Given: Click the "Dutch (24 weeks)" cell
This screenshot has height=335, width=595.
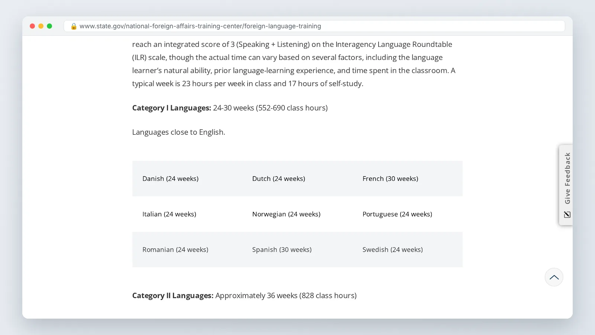Looking at the screenshot, I should click(297, 179).
